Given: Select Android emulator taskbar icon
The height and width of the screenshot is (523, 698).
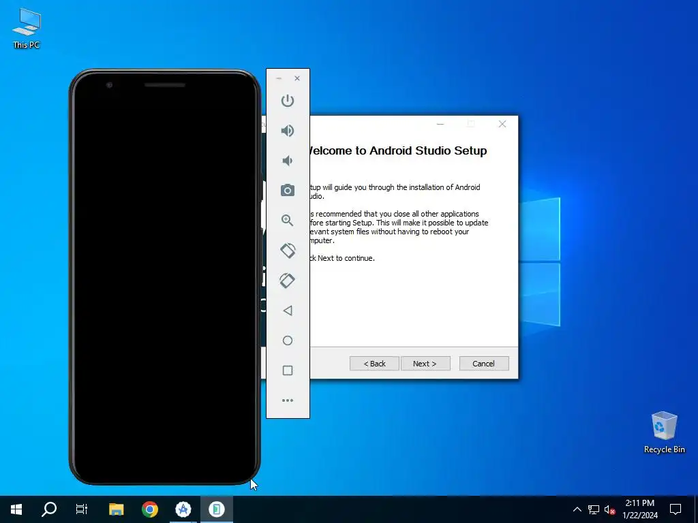Looking at the screenshot, I should click(x=216, y=509).
